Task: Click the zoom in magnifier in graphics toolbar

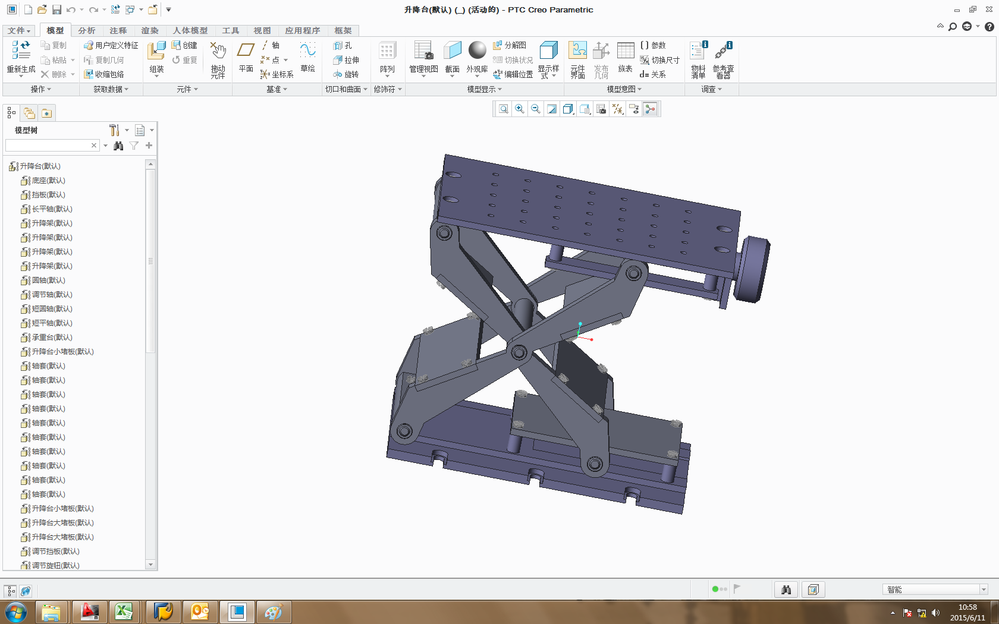Action: coord(520,109)
